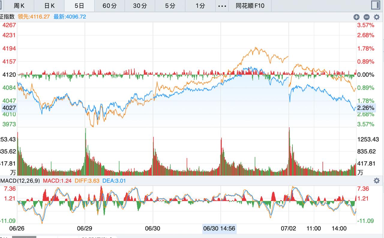
Task: Switch to the 日K daily chart tab
Action: [x=49, y=6]
